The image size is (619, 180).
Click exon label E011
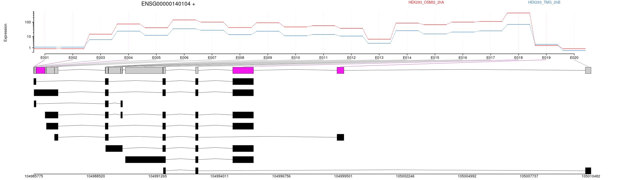[323, 58]
